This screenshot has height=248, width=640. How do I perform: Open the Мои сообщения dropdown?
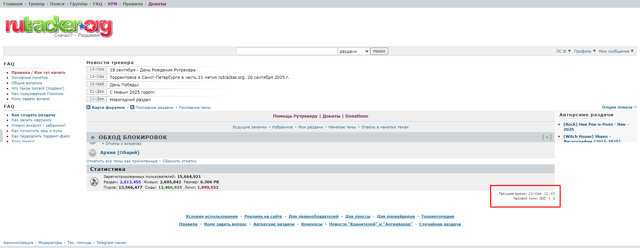[616, 51]
